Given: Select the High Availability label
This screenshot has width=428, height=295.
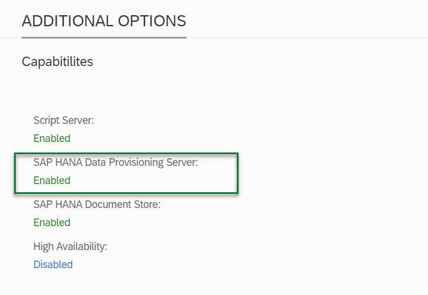Looking at the screenshot, I should click(70, 247).
